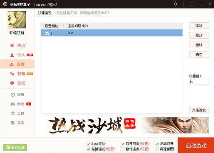Select the 连发 sidebar tab
Image resolution: width=214 pixels, height=153 pixels.
coord(17,64)
